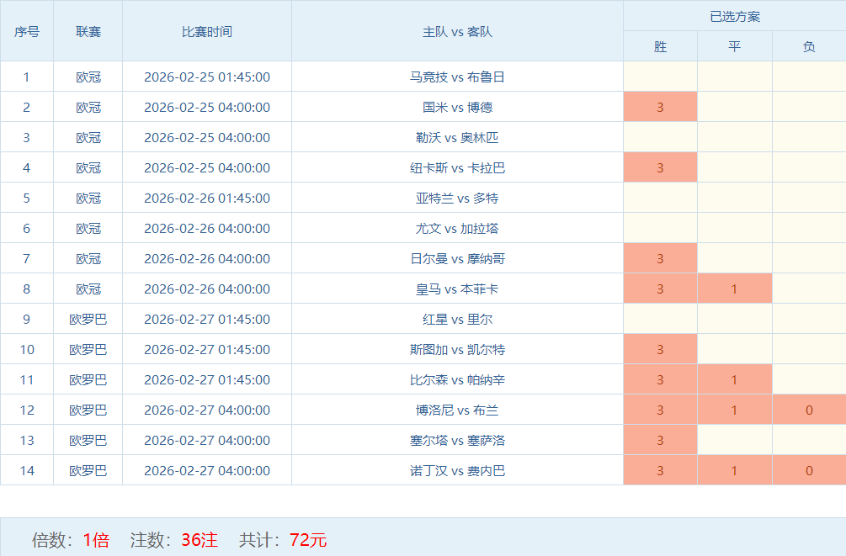Select the empty loss cell for 红星 vs 里尔
This screenshot has width=846, height=556.
coord(808,319)
